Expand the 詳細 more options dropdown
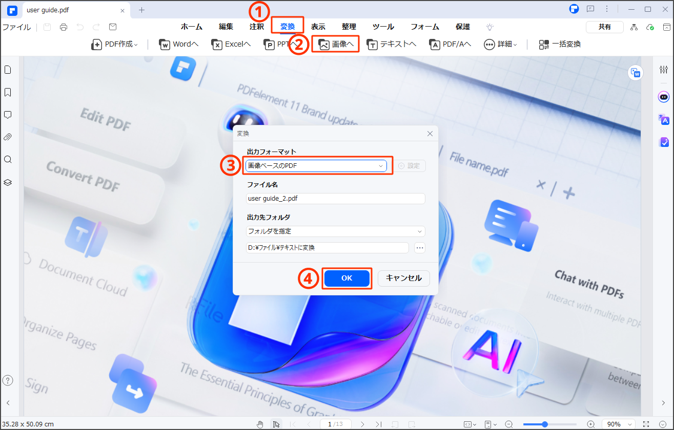 pyautogui.click(x=500, y=45)
